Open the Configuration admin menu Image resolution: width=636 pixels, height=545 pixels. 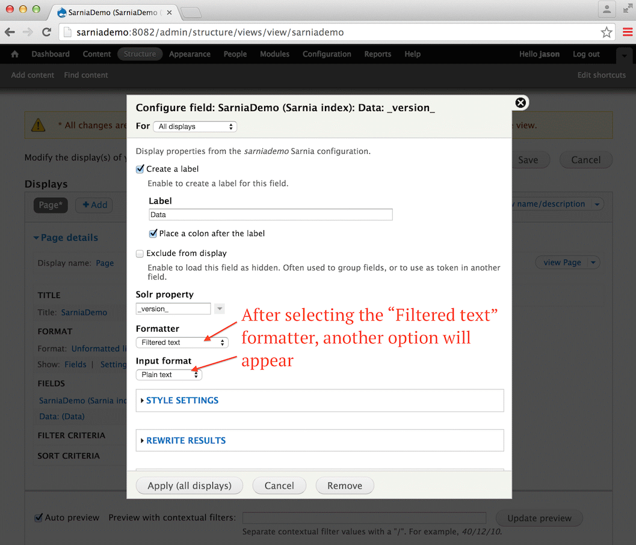pos(327,54)
